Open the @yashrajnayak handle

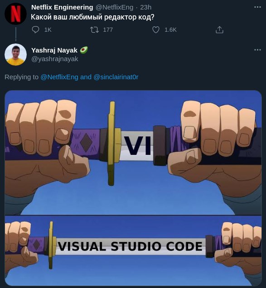(55, 59)
